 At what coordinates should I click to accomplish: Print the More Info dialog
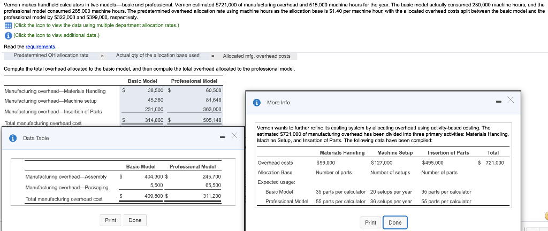coord(370,222)
